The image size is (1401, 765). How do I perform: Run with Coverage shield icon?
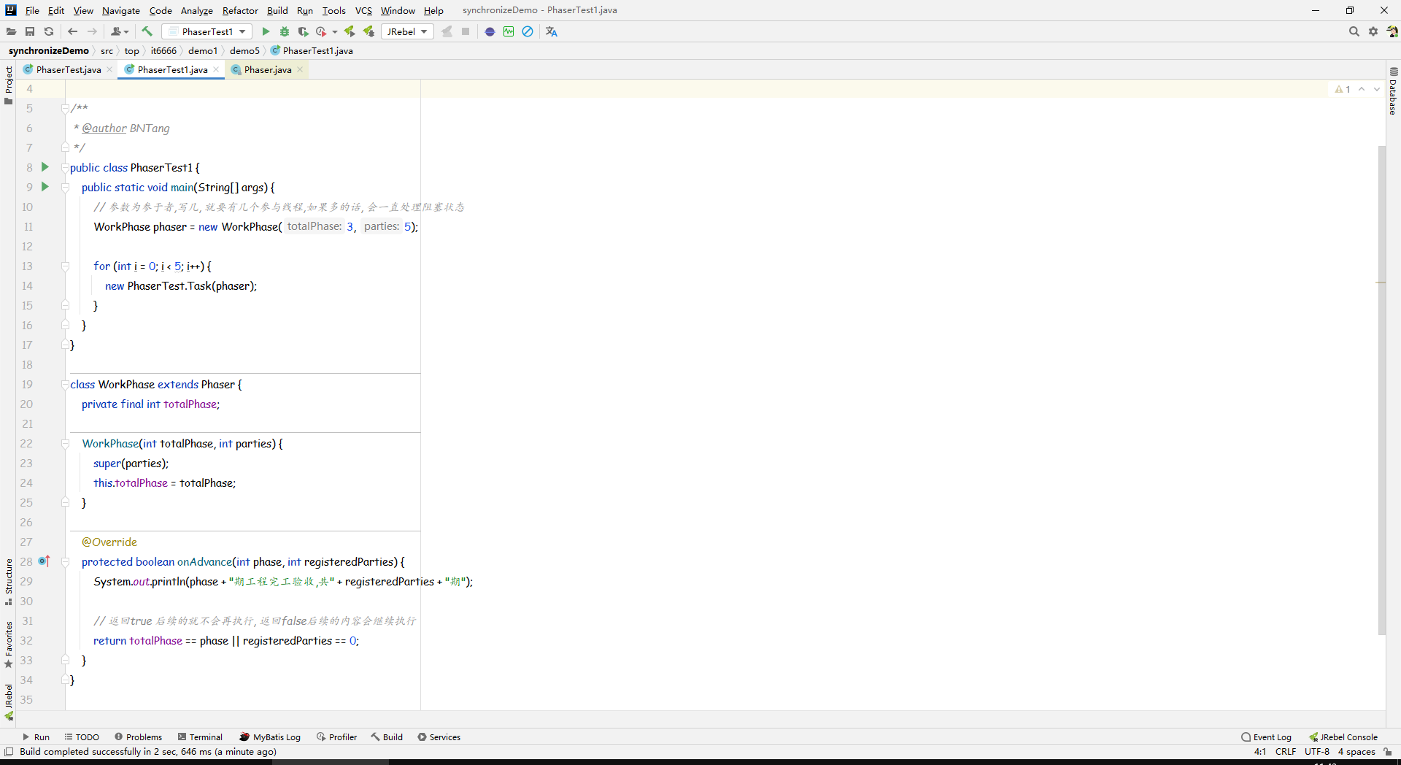point(304,31)
